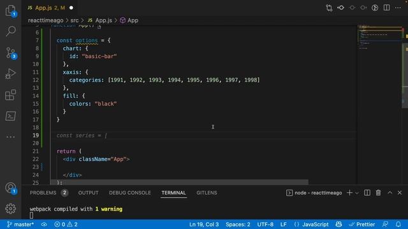408x229 pixels.
Task: Click the 'options' variable on line 7
Action: 87,40
